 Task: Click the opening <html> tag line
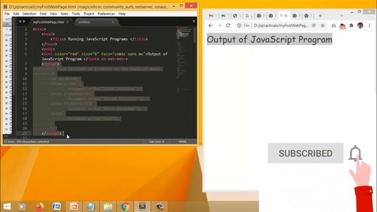pyautogui.click(x=39, y=29)
